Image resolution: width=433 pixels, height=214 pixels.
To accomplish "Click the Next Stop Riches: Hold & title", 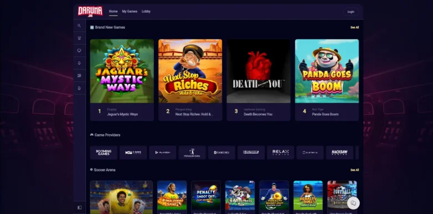I will 194,114.
